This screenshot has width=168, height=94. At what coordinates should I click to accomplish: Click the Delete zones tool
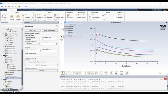48,15
